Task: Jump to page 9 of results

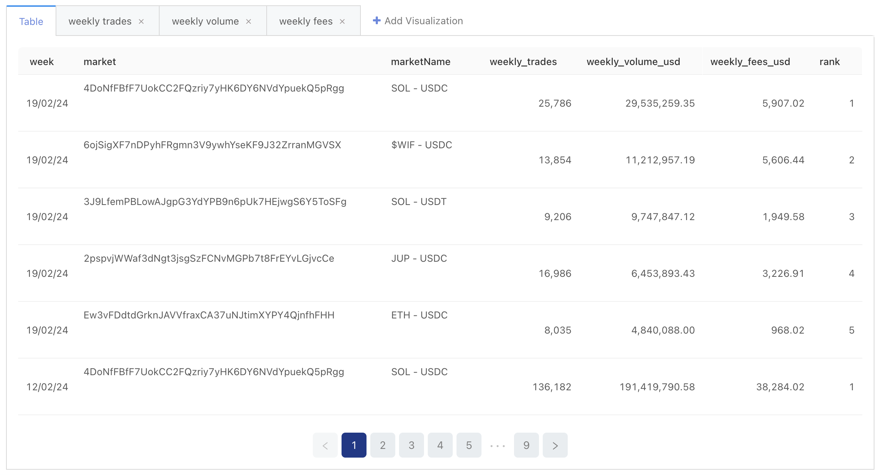Action: click(x=526, y=445)
